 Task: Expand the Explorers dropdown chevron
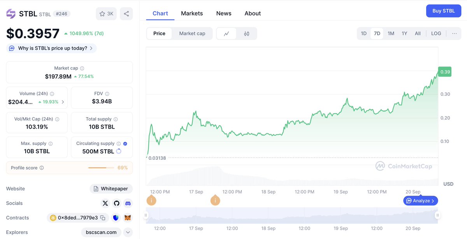(128, 232)
